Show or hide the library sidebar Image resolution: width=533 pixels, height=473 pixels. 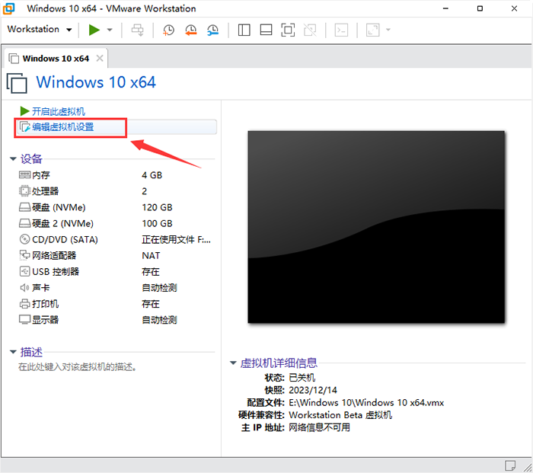click(x=244, y=30)
